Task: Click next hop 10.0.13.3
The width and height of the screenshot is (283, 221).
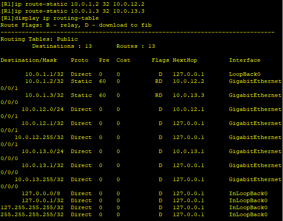Action: [189, 95]
